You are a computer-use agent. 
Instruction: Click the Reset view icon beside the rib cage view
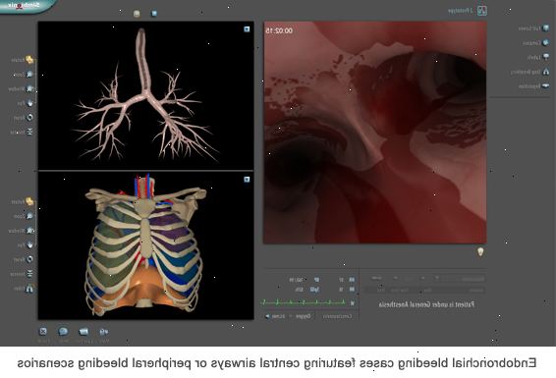click(29, 259)
